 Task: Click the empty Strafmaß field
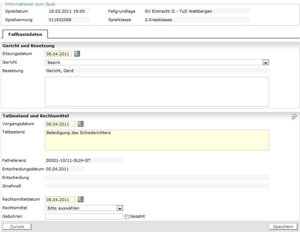tap(157, 186)
